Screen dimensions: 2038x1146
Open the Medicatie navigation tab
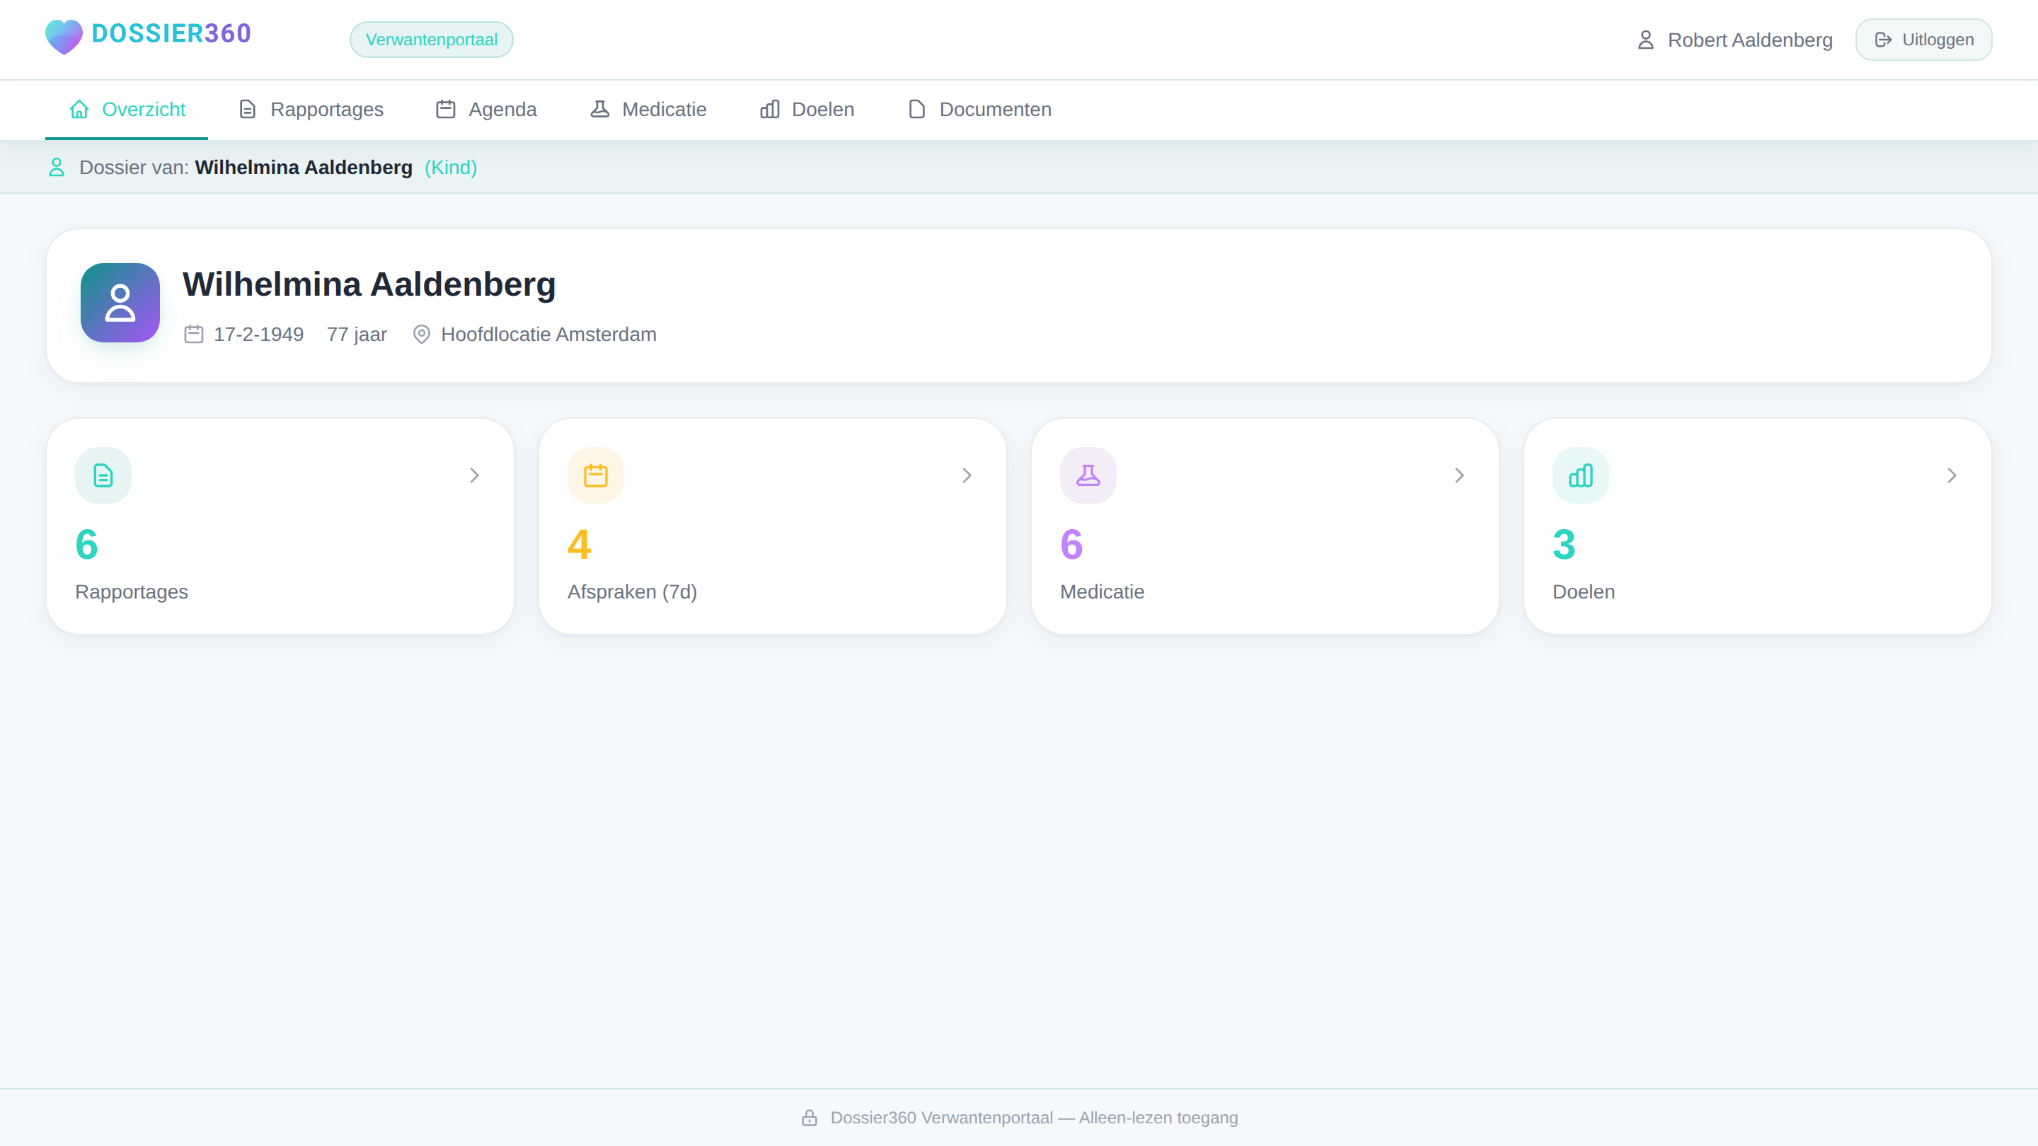click(x=648, y=109)
